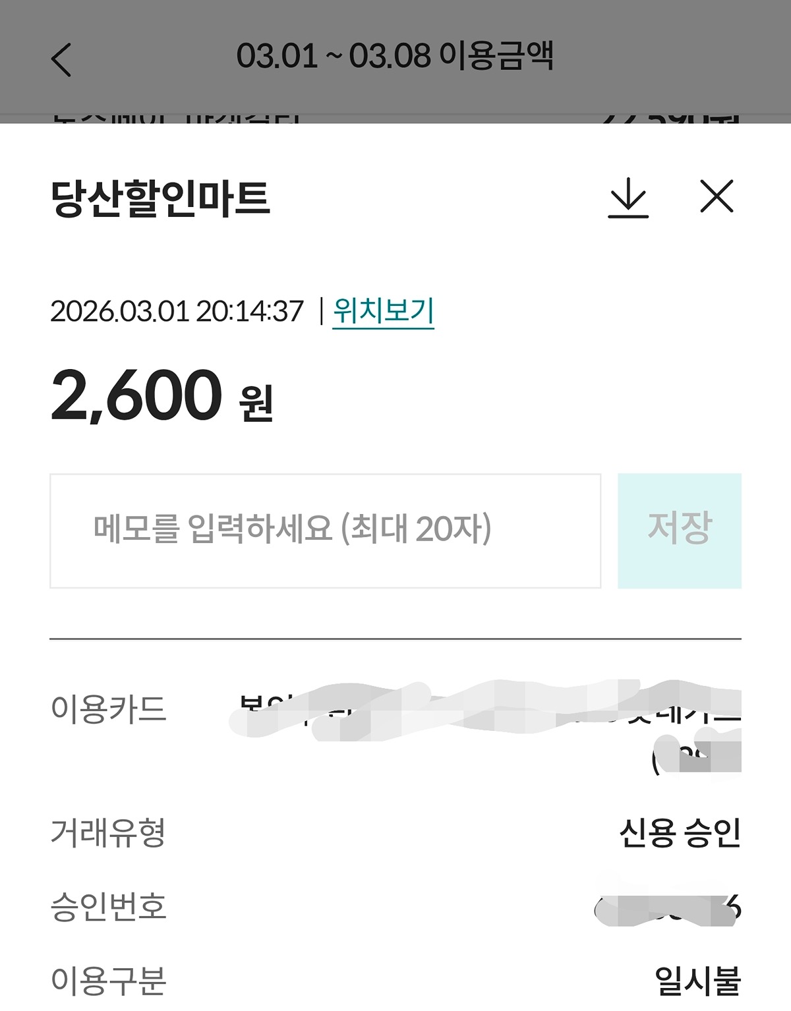The width and height of the screenshot is (791, 1011).
Task: Select the 이용구분 row label
Action: coord(109,980)
